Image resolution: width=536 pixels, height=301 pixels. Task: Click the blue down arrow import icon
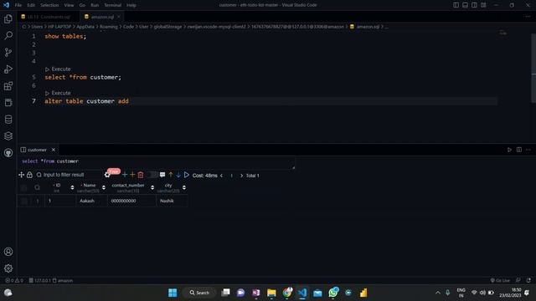(x=178, y=175)
